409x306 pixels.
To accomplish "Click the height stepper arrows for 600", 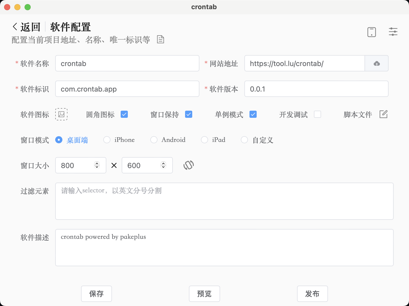I will tap(163, 165).
